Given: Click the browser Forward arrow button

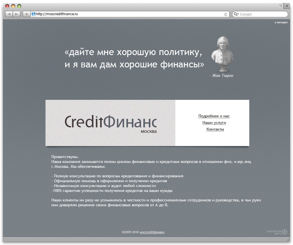Looking at the screenshot, I should pos(17,14).
